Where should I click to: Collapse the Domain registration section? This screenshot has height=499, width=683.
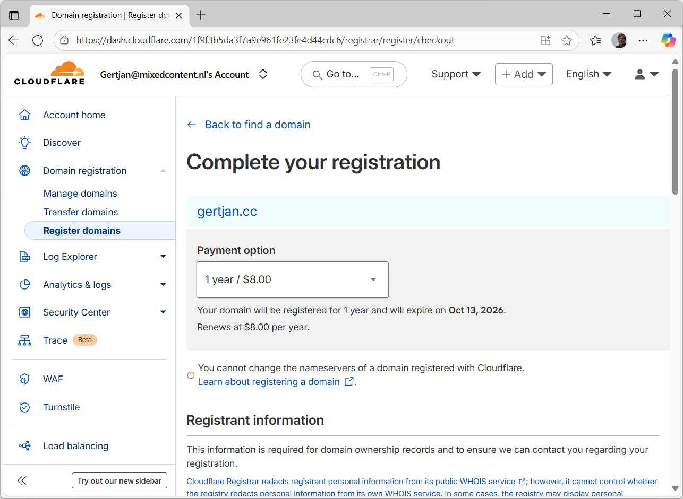click(x=163, y=171)
